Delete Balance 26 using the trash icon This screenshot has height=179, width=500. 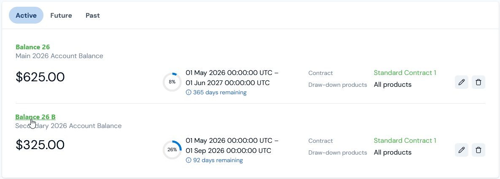(478, 82)
